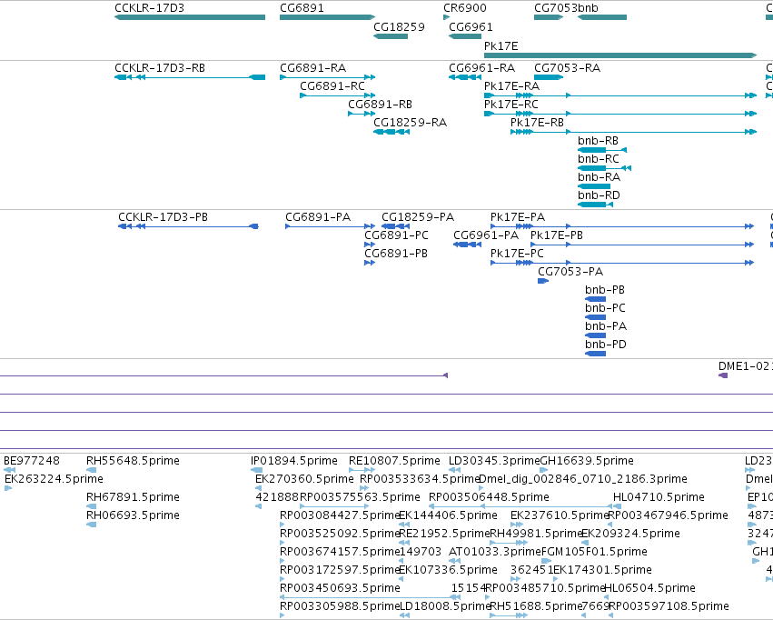Click the EK144406.5prime EST label
This screenshot has width=773, height=620.
(x=448, y=515)
